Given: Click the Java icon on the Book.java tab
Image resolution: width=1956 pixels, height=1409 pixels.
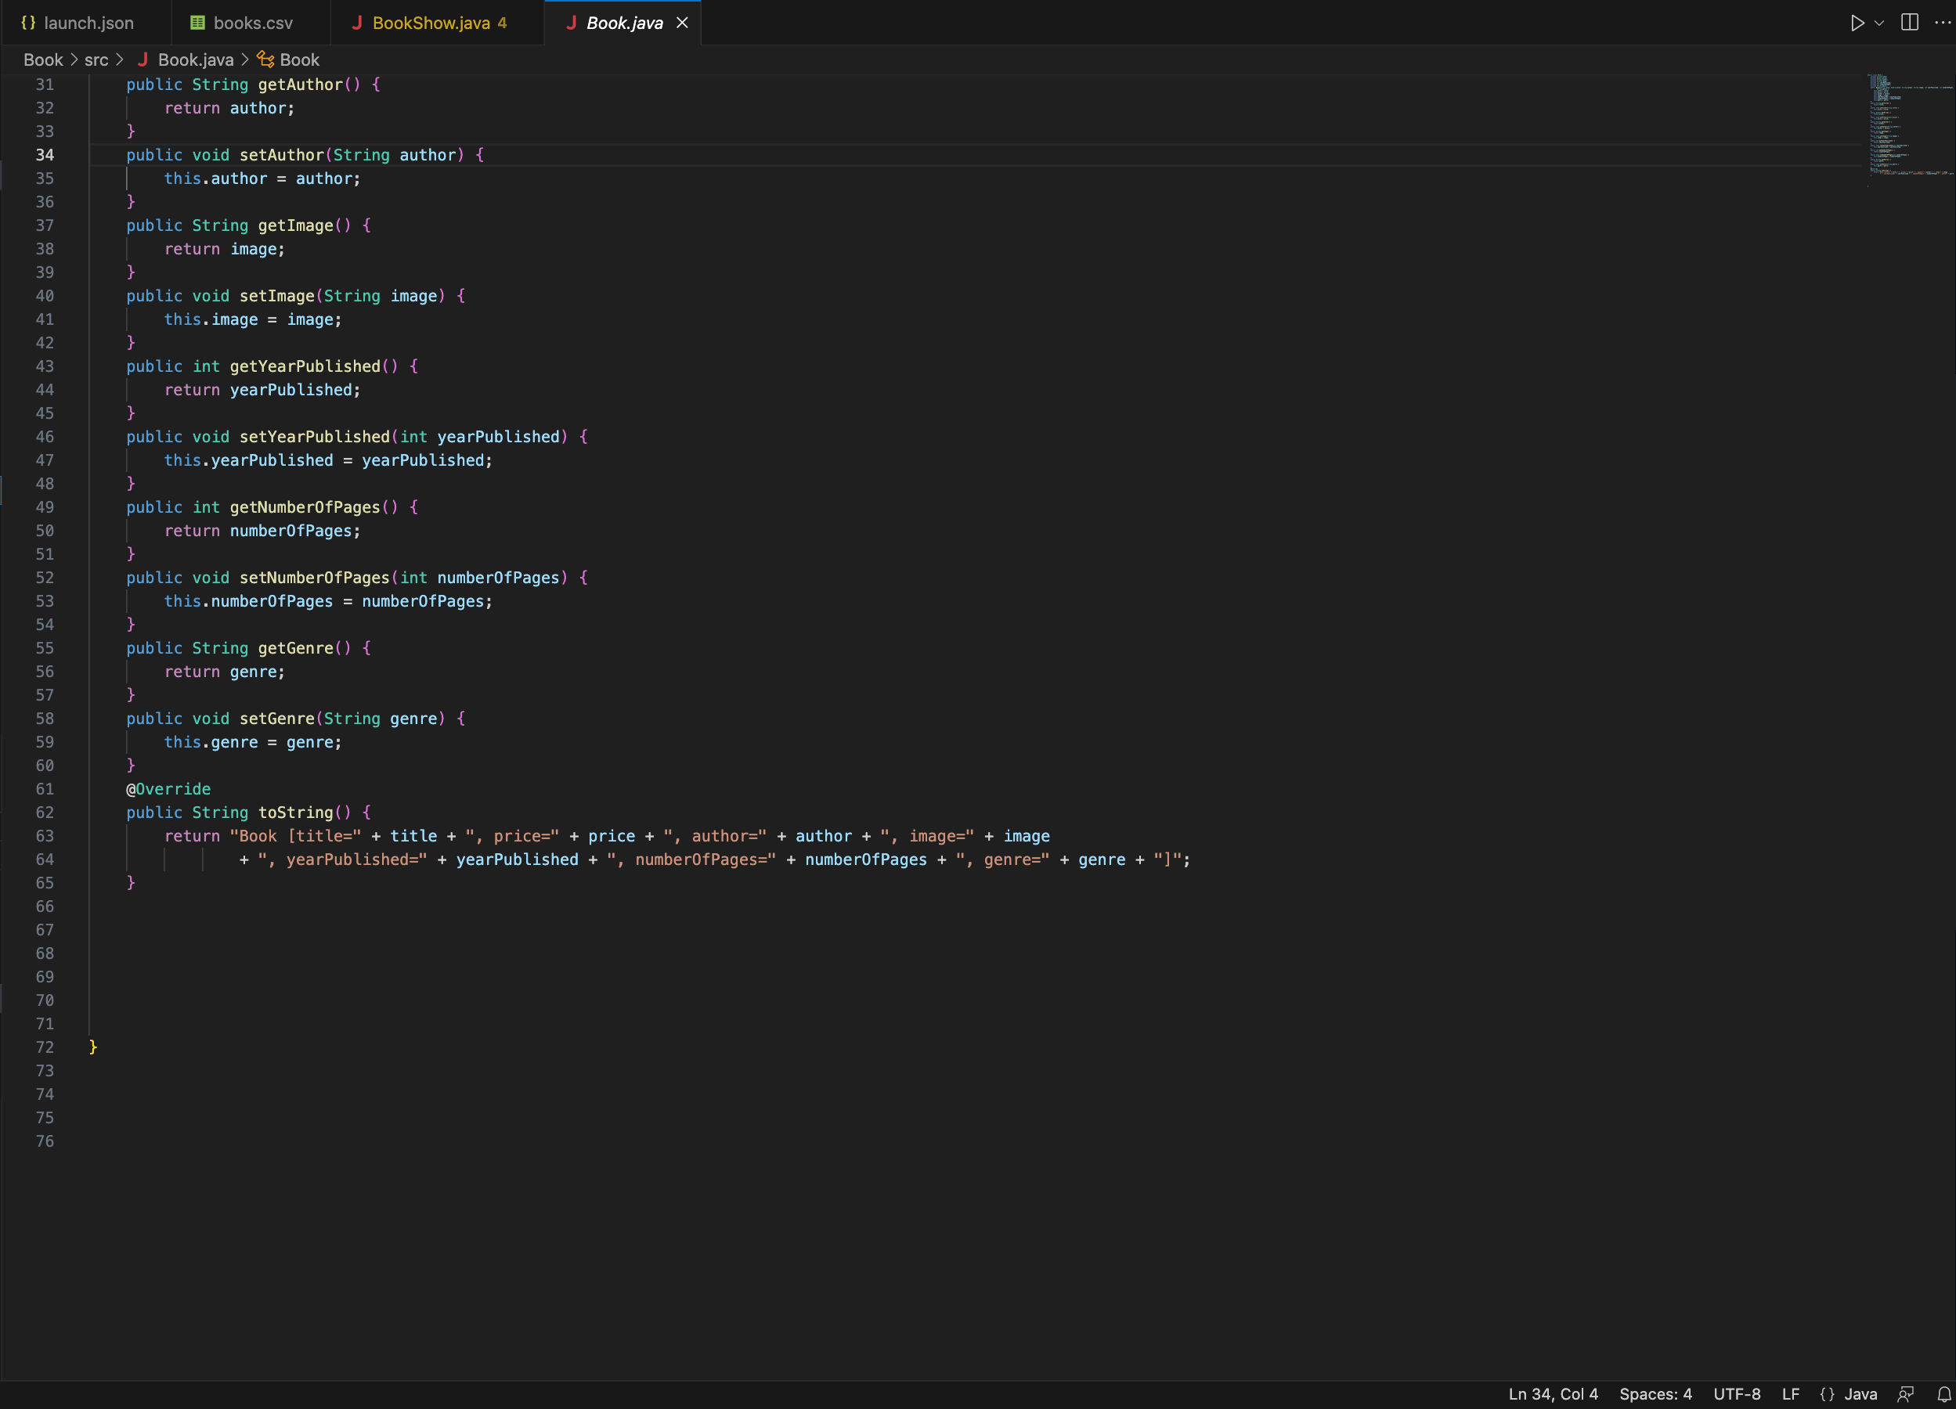Looking at the screenshot, I should pos(572,23).
